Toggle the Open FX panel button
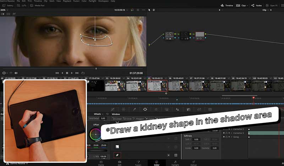Viewport: 284px width, 166px height. [x=271, y=5]
